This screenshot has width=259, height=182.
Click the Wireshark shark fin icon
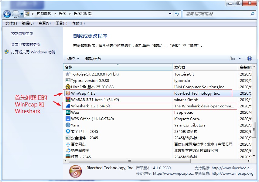[68, 106]
